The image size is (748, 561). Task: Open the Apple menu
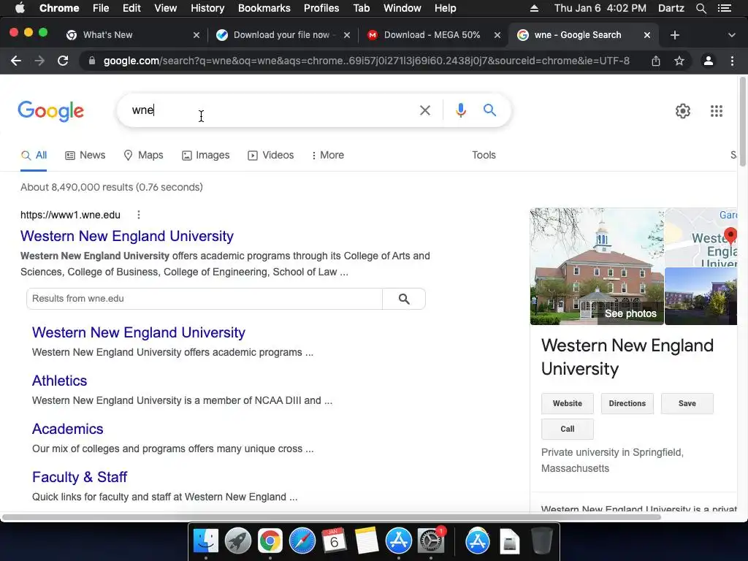point(20,8)
